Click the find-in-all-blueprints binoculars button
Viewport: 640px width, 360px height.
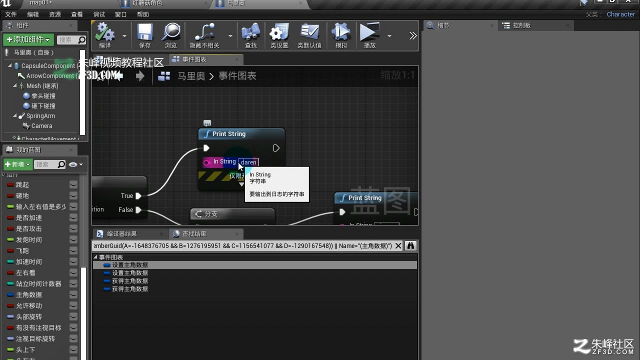pos(410,246)
